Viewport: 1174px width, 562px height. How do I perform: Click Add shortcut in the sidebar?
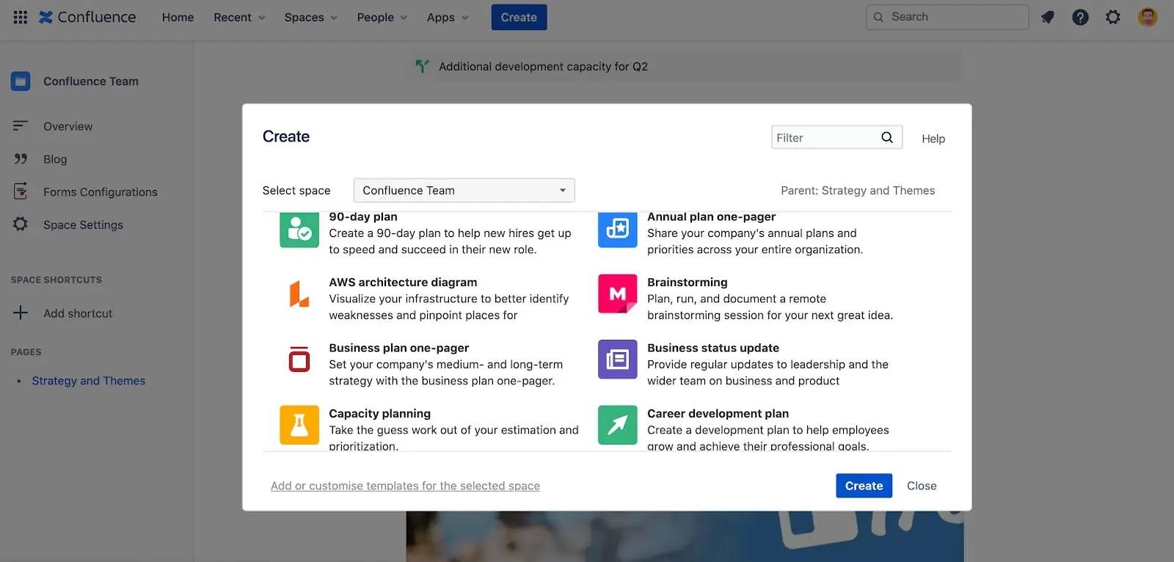pos(78,313)
